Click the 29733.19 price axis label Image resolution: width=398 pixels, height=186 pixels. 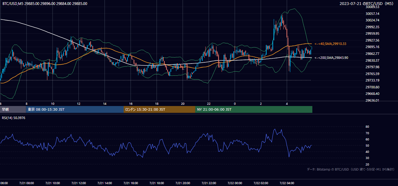372,80
